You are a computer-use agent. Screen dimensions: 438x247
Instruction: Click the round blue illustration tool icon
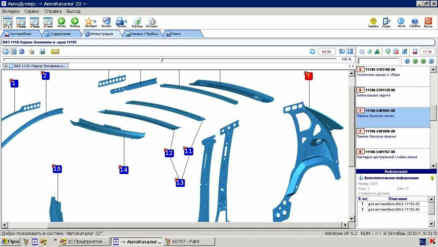tap(22, 51)
